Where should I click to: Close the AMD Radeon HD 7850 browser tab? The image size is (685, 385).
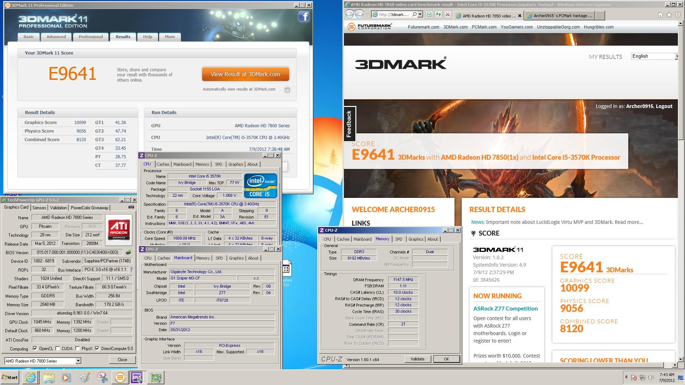(x=519, y=16)
